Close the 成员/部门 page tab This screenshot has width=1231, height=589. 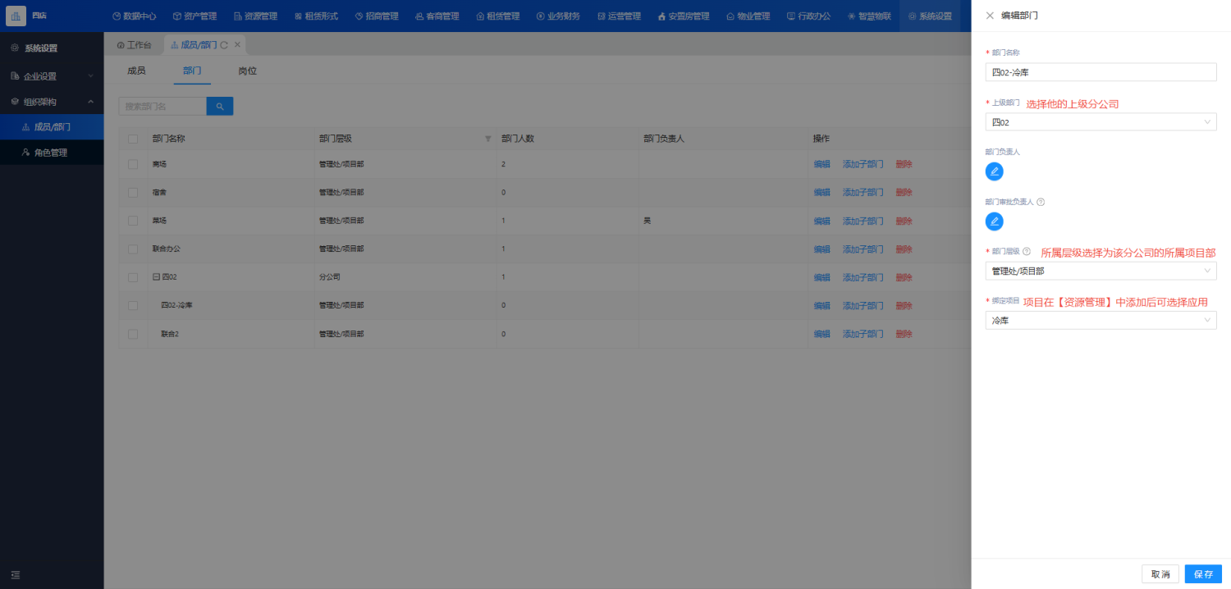pos(237,44)
